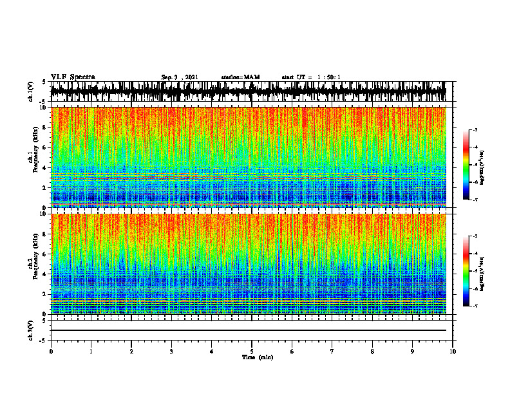Viewport: 510px width, 394px height.
Task: Select the Time (min) axis title
Action: (258, 357)
